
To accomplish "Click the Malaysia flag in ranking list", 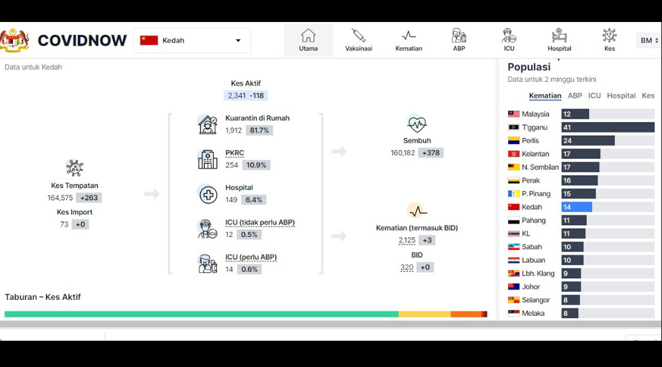I will 514,114.
